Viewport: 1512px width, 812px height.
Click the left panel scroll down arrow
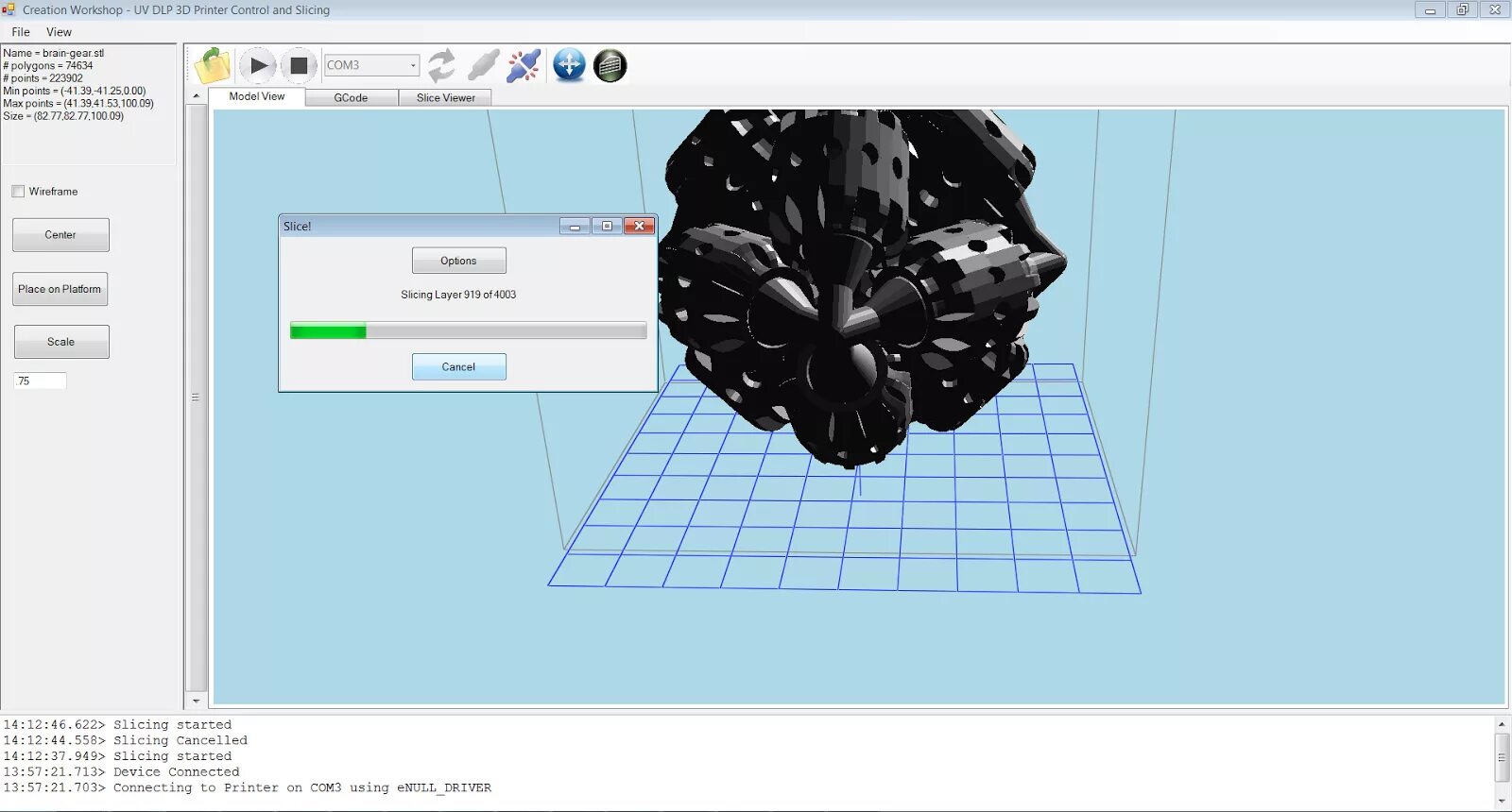click(x=197, y=702)
